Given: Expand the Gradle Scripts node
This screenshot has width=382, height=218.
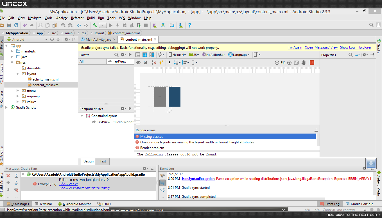Looking at the screenshot, I should [x=7, y=107].
